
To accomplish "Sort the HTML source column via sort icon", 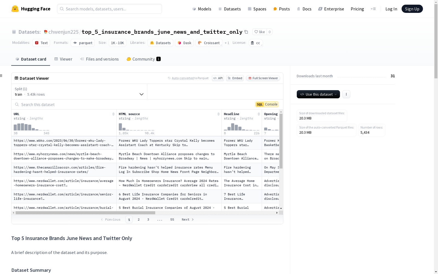I will [218, 114].
